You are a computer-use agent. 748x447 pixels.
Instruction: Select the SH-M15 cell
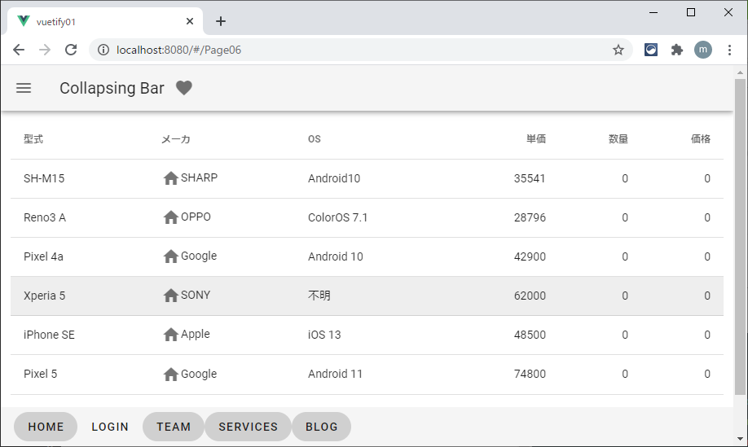44,178
